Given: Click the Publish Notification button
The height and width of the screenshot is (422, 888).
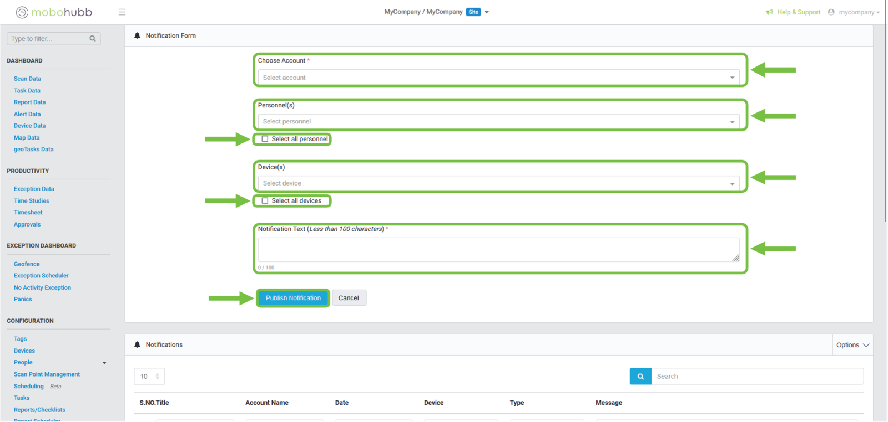Looking at the screenshot, I should click(x=293, y=298).
